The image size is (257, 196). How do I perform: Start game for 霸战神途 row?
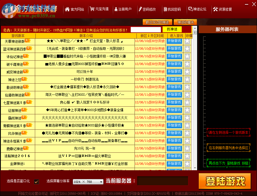tap(174, 118)
